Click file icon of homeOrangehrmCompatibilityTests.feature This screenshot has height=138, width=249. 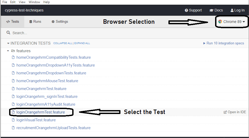point(13,57)
